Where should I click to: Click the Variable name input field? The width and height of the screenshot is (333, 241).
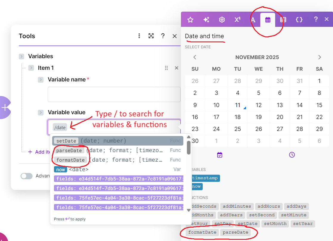(x=114, y=95)
